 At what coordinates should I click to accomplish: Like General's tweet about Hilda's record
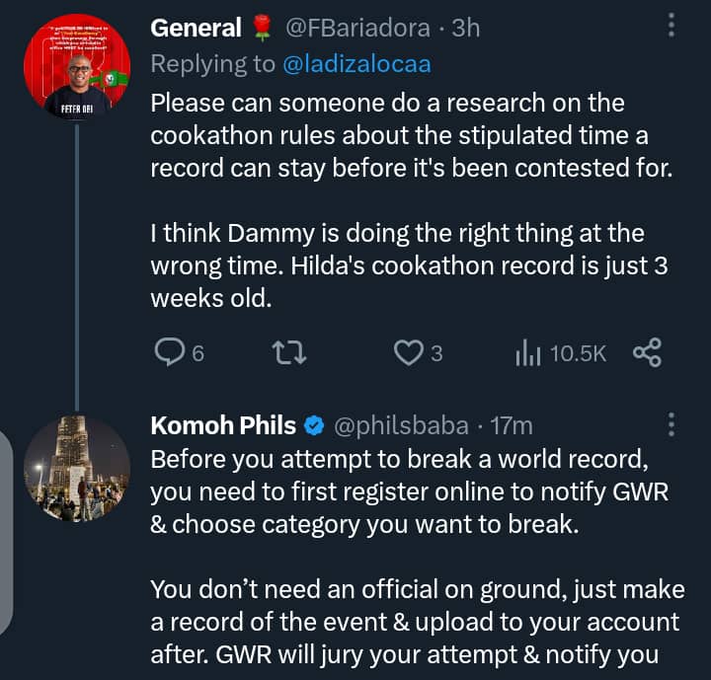[x=408, y=352]
